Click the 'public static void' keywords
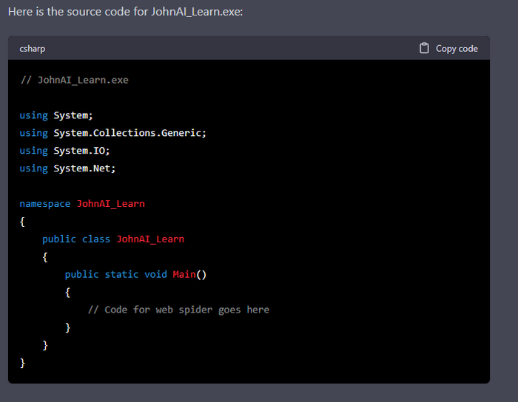The width and height of the screenshot is (518, 402). pyautogui.click(x=115, y=274)
